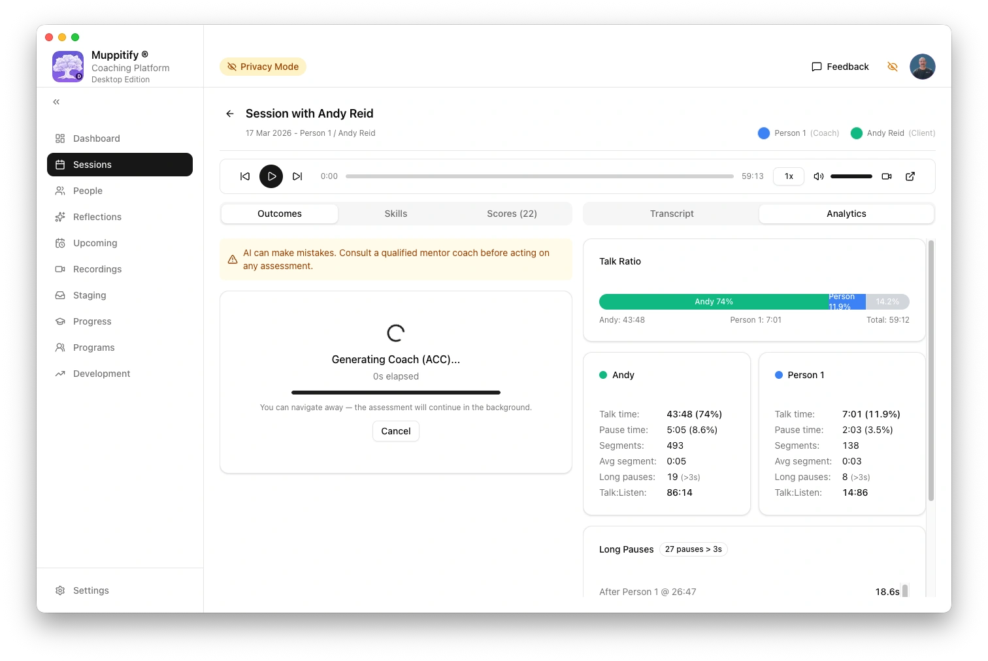
Task: Open the user profile avatar
Action: click(x=922, y=67)
